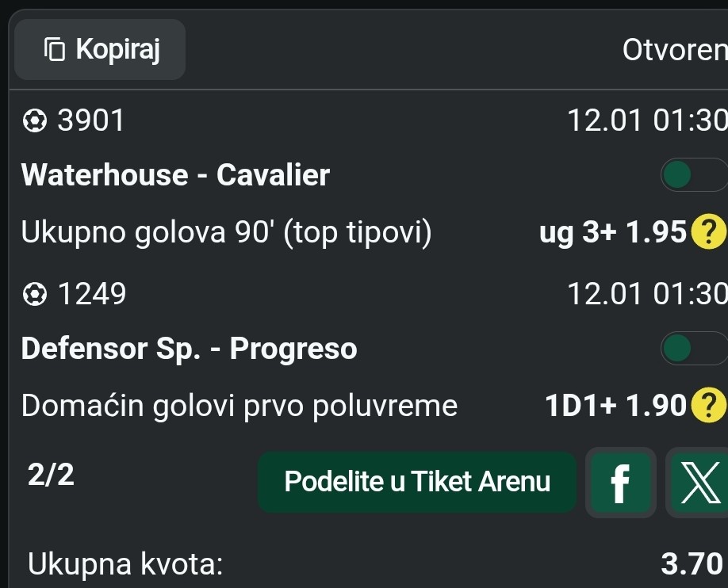728x588 pixels.
Task: Click Podelite u Tiket Arenu button
Action: [x=417, y=482]
